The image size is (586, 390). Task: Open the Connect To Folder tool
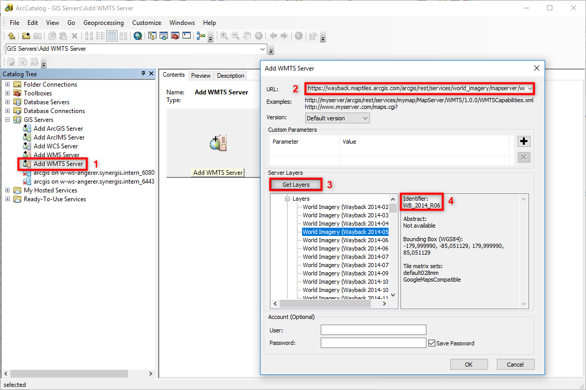tap(26, 35)
